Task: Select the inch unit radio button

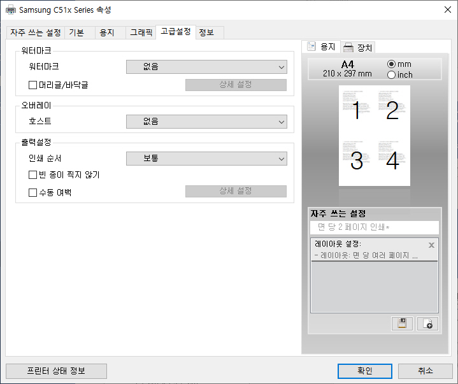Action: 391,75
